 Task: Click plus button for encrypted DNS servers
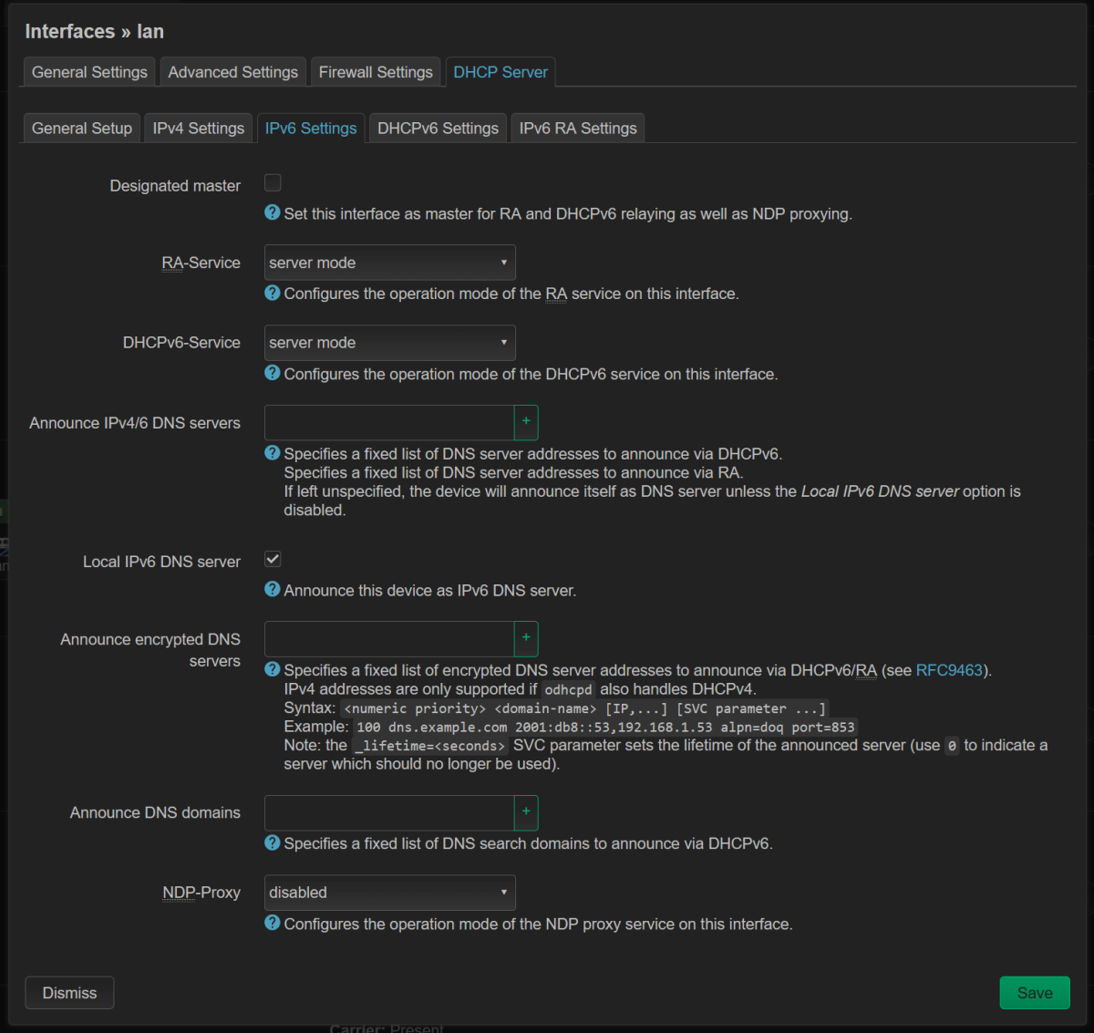526,638
